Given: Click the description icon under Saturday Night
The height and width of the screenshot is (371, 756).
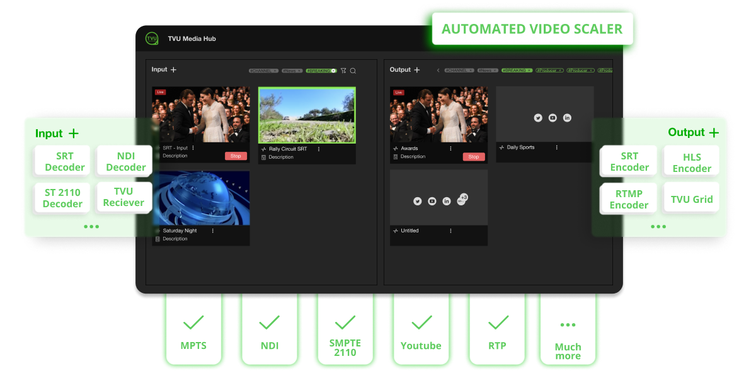Looking at the screenshot, I should click(x=157, y=239).
